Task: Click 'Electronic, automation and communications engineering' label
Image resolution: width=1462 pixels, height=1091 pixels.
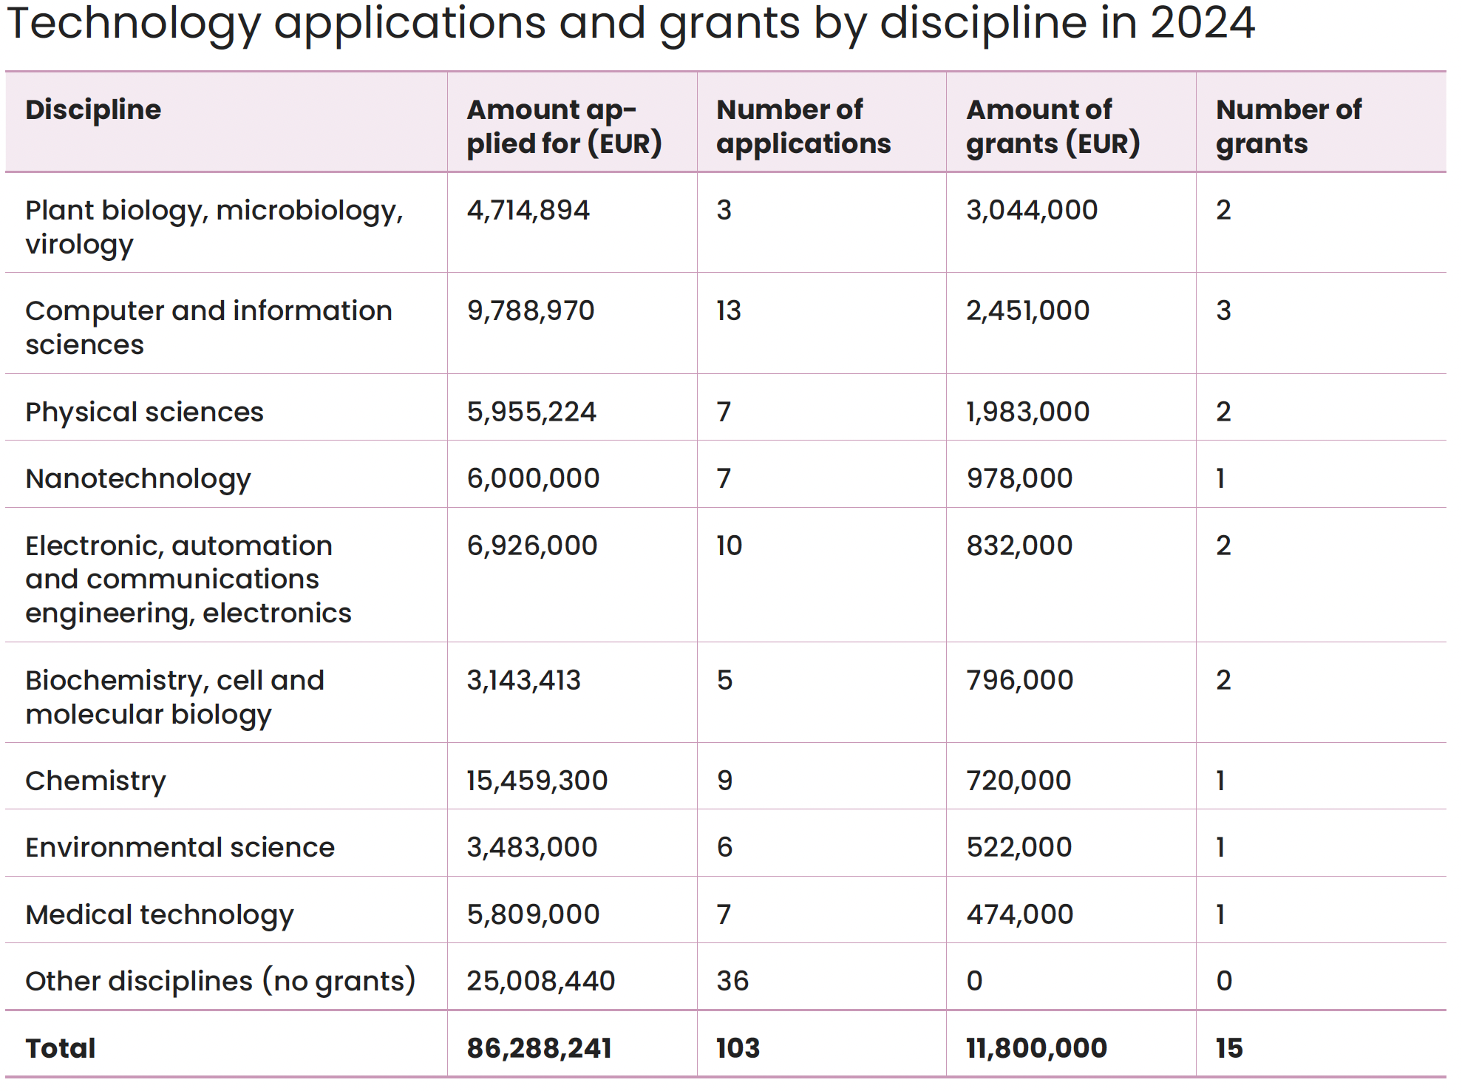Action: 188,580
